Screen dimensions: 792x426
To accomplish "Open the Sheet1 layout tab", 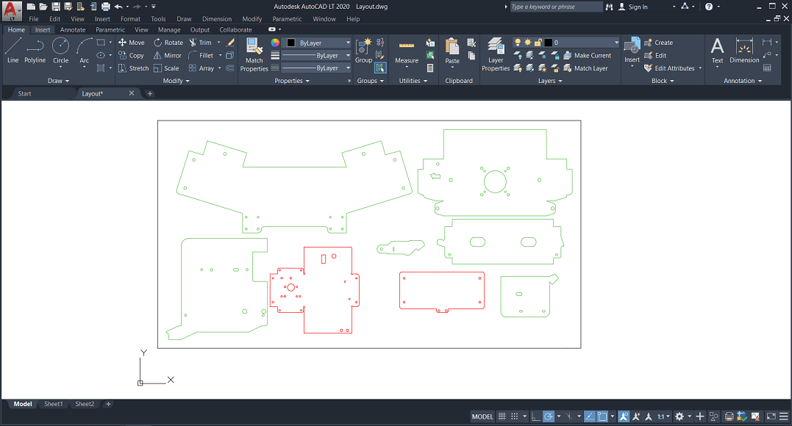I will pos(54,404).
